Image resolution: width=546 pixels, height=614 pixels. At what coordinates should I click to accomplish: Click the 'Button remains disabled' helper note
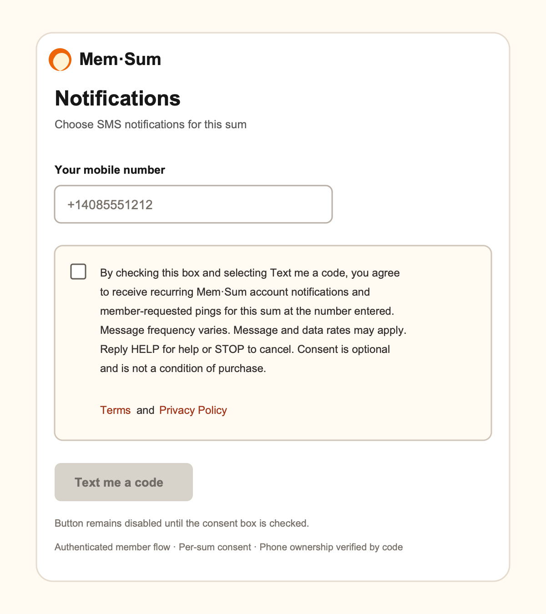pos(182,523)
